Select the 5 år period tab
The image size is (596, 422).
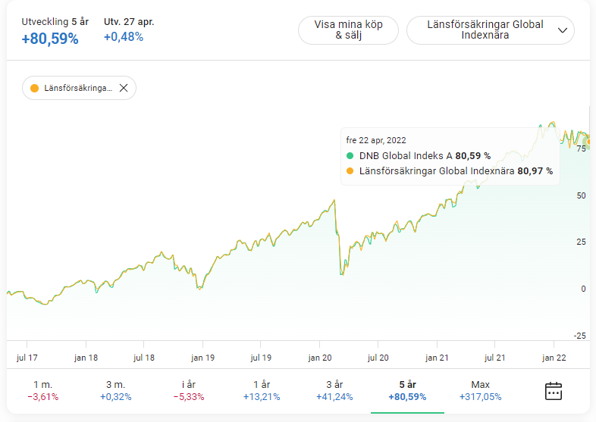[x=407, y=390]
